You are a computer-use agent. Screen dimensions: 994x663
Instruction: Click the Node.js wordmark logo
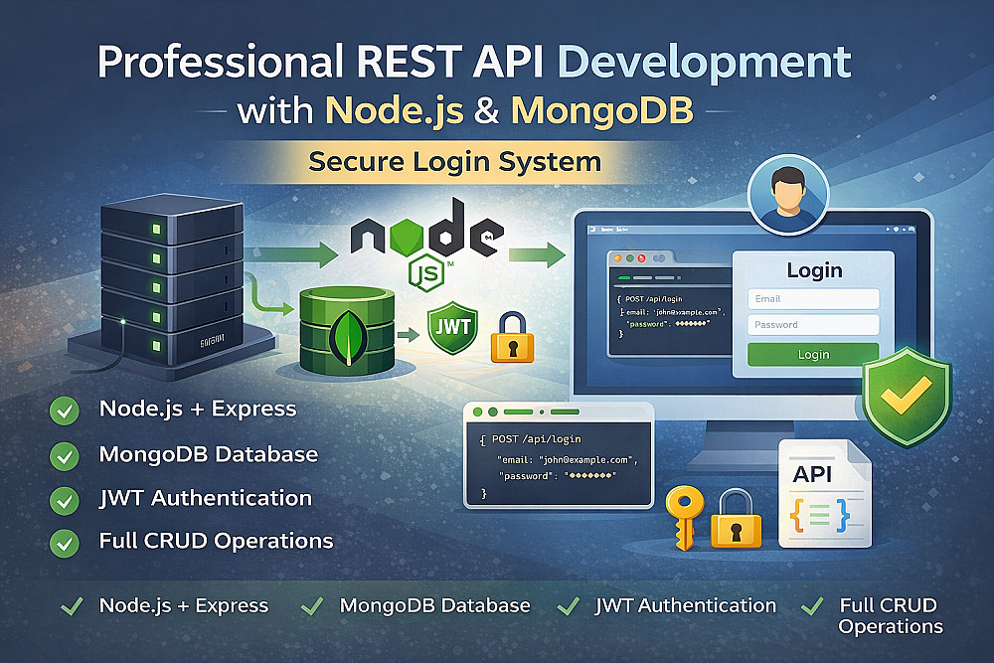pyautogui.click(x=426, y=229)
